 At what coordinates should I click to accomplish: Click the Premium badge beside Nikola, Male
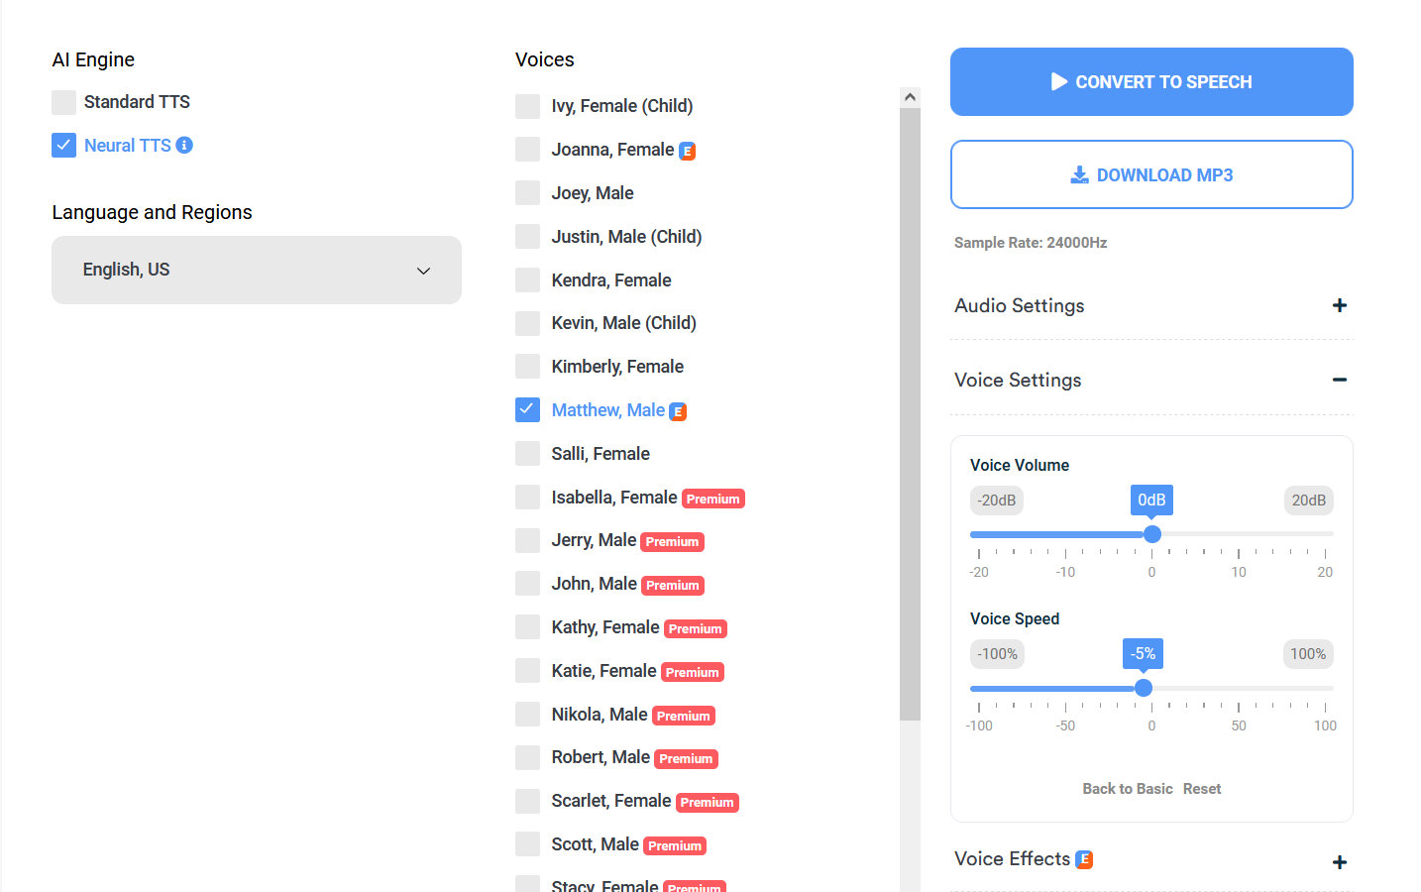(683, 716)
